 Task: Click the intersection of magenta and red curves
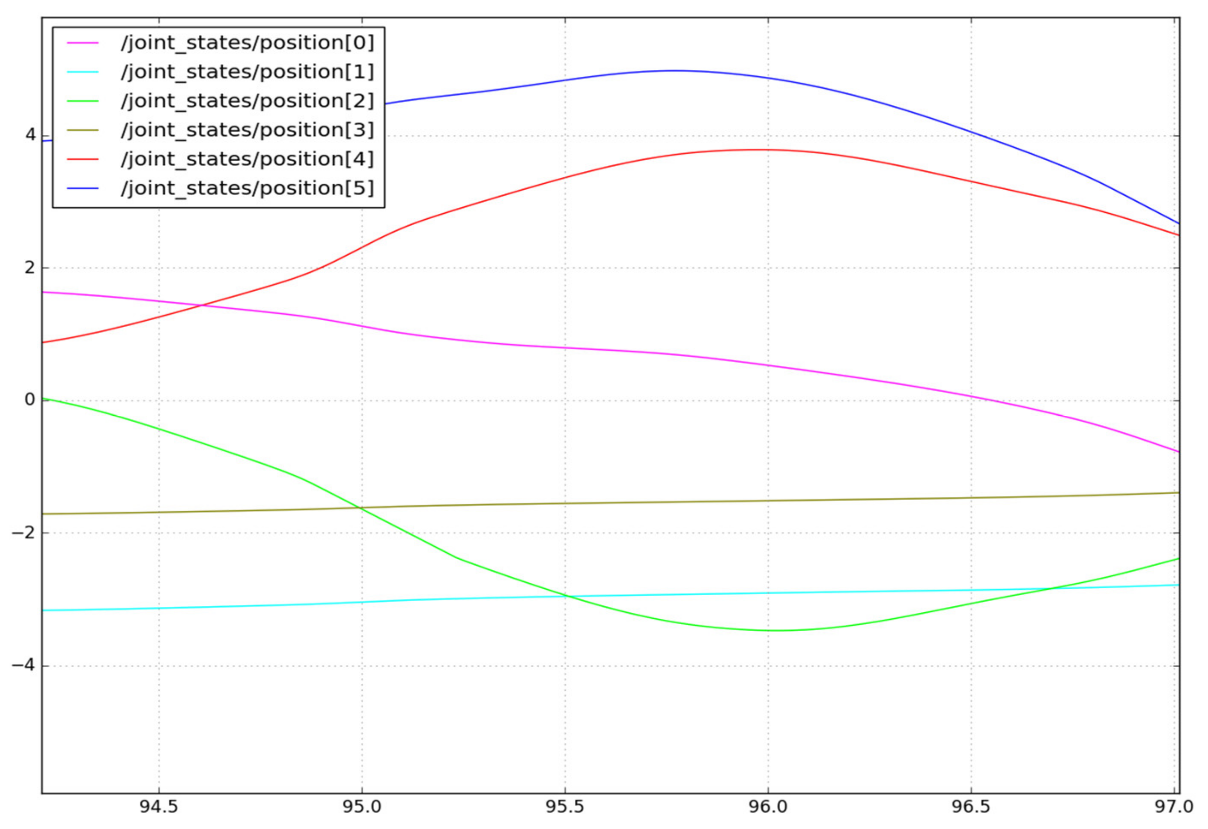click(203, 305)
